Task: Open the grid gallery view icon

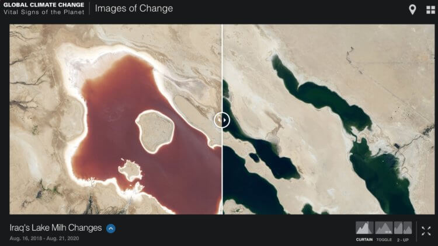Action: pyautogui.click(x=430, y=10)
